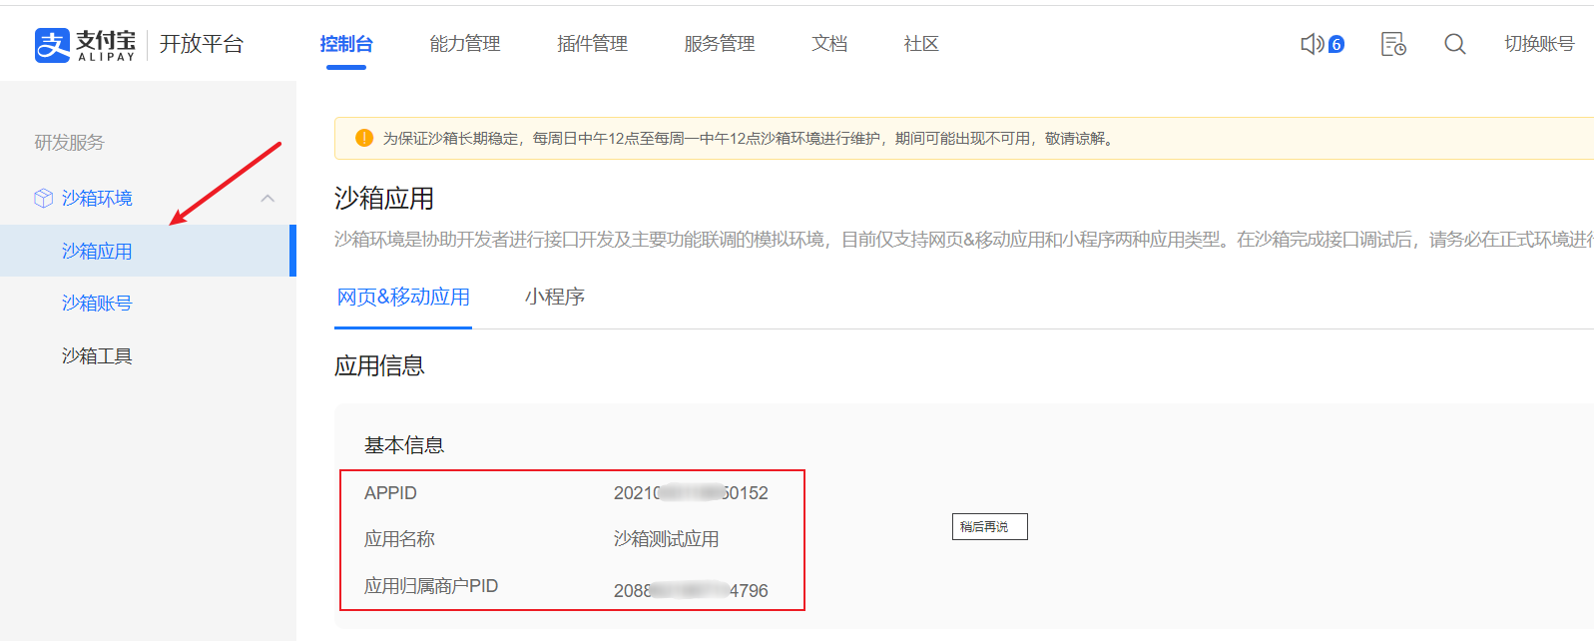Viewport: 1594px width, 641px height.
Task: Switch to the 控制台 menu
Action: tap(346, 44)
